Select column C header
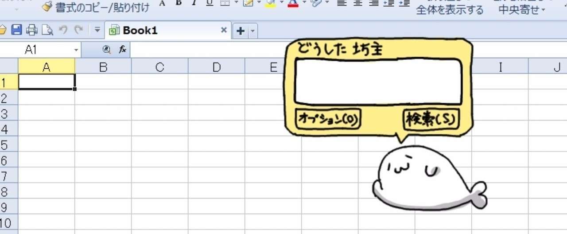This screenshot has width=567, height=234. pos(159,66)
